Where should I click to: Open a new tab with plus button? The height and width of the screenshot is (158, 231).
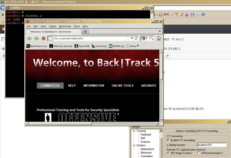85,32
